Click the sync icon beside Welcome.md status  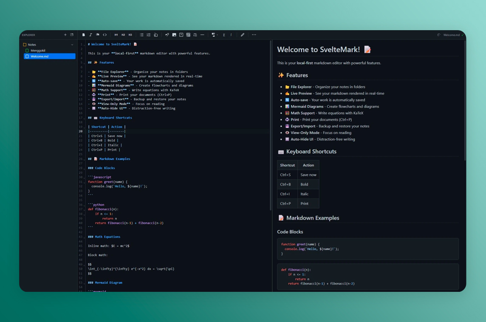coord(439,35)
